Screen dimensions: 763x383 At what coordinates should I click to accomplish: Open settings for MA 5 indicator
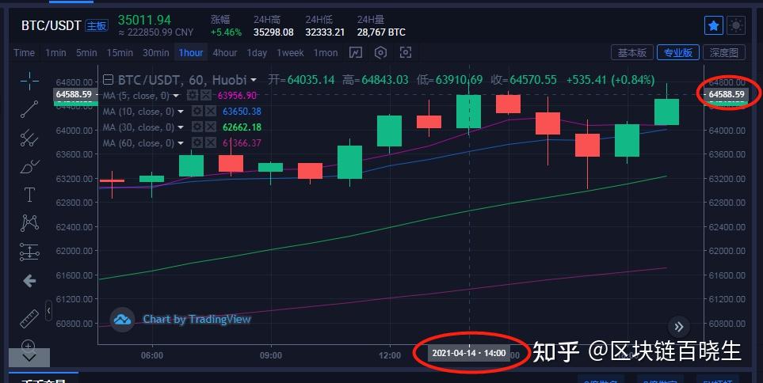[x=193, y=95]
